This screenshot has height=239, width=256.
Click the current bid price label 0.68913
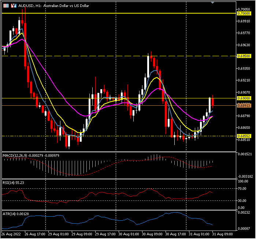click(244, 106)
